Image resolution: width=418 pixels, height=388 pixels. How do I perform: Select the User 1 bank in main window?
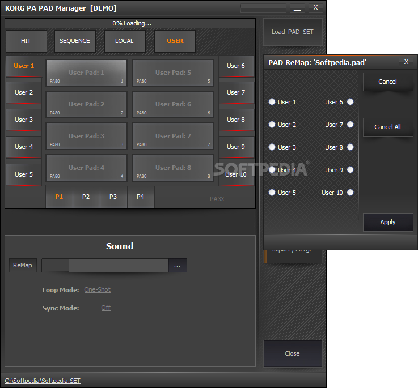(24, 66)
